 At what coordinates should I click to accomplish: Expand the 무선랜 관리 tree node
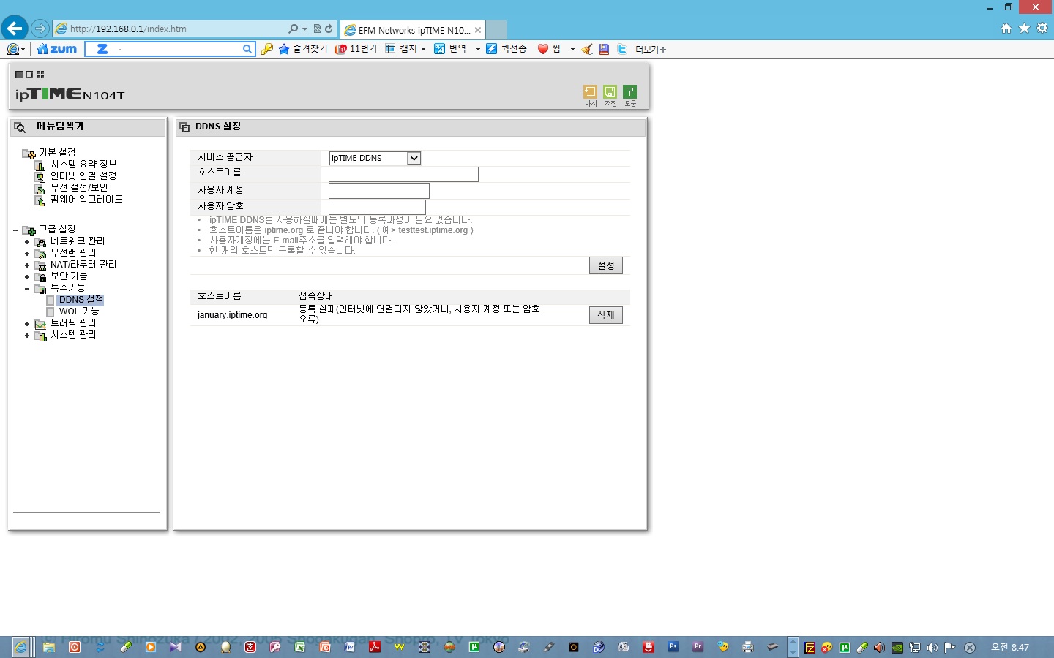27,254
